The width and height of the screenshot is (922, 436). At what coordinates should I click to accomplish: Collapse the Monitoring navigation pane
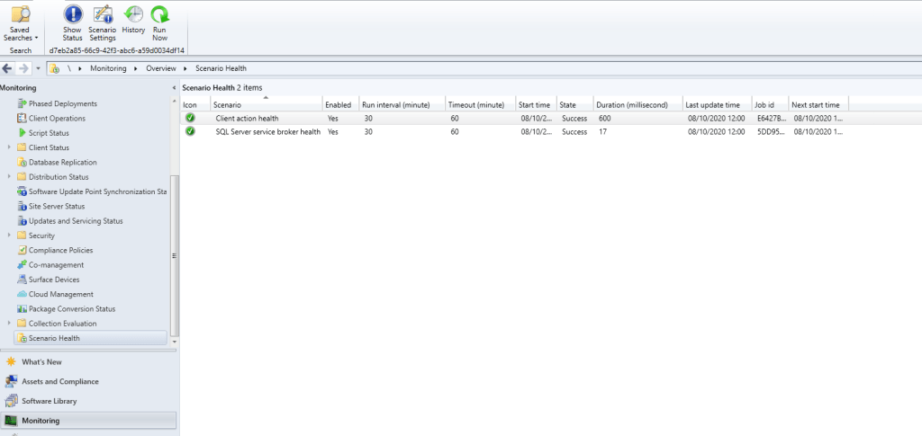pyautogui.click(x=173, y=88)
